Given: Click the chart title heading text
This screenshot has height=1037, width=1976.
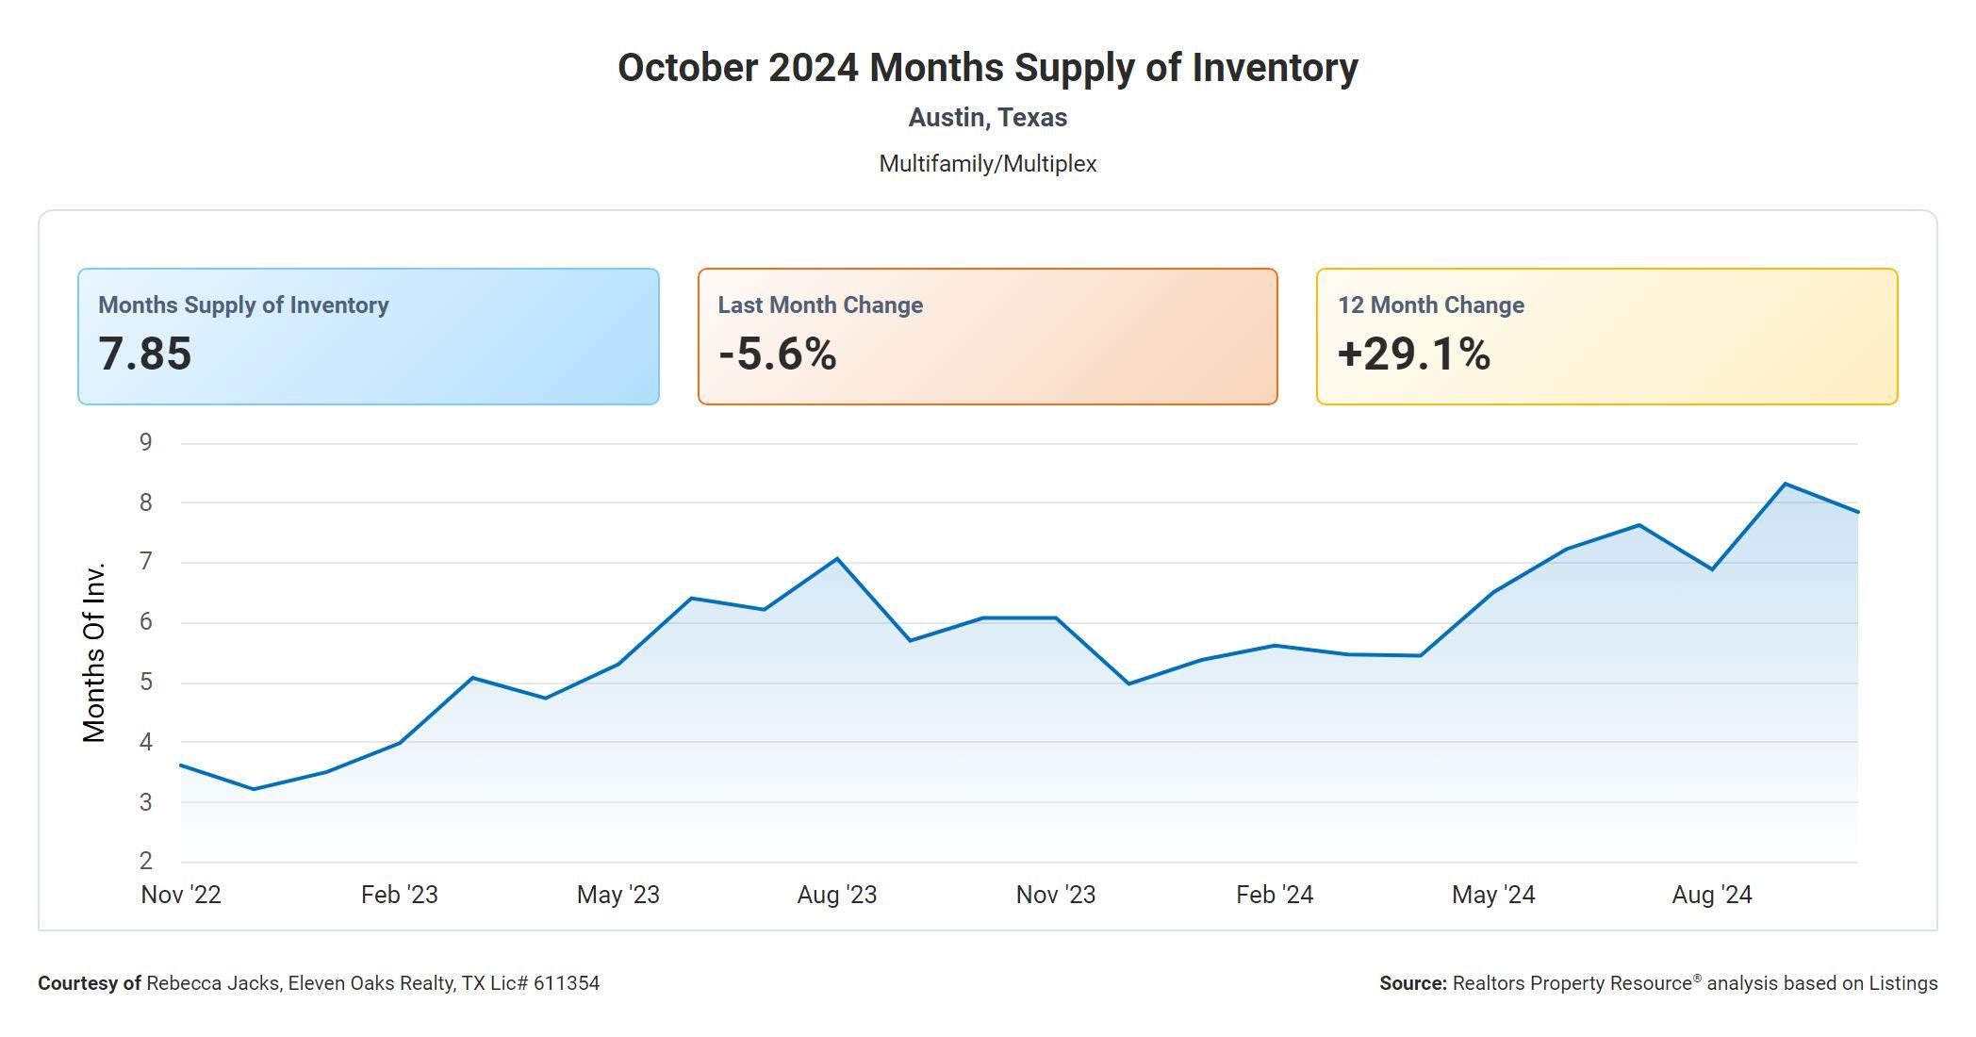Looking at the screenshot, I should 987,68.
